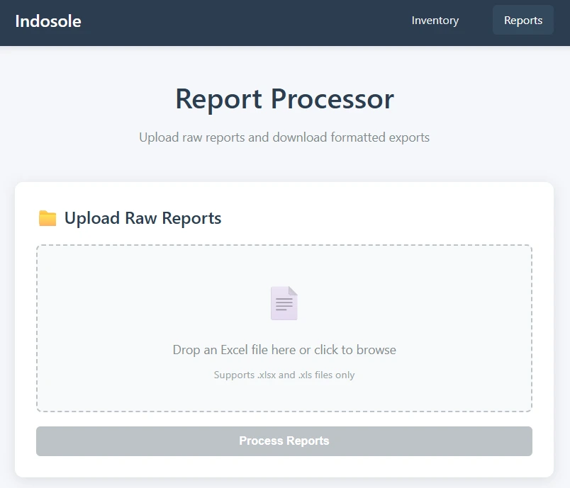Click the text Drop an Excel file here
Screen dimensions: 570x488
click(x=284, y=350)
